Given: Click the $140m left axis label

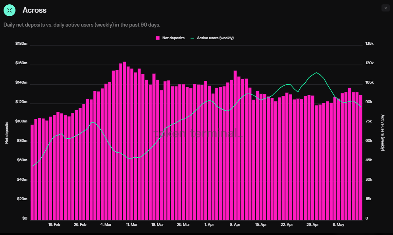Looking at the screenshot, I should pyautogui.click(x=21, y=82).
